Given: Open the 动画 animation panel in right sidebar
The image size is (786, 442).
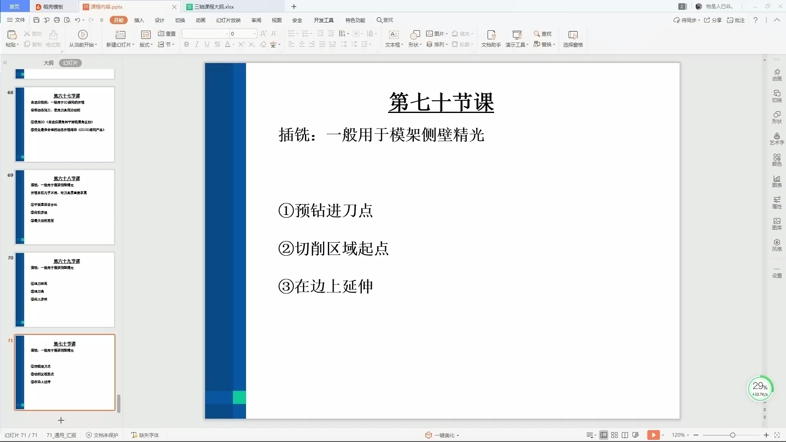Looking at the screenshot, I should [x=777, y=74].
